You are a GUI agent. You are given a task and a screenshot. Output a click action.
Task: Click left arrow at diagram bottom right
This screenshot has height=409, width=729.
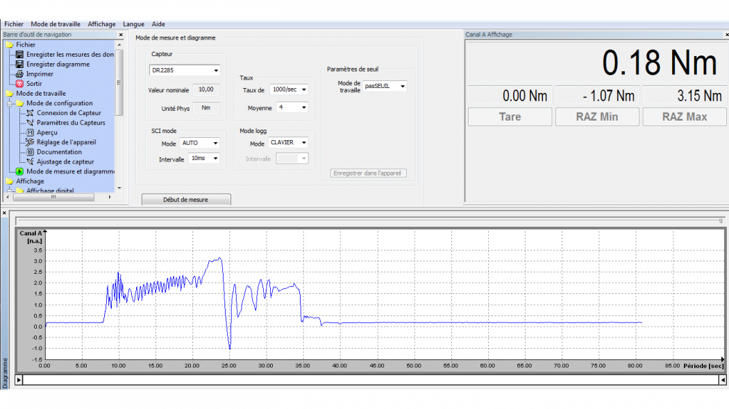point(723,380)
